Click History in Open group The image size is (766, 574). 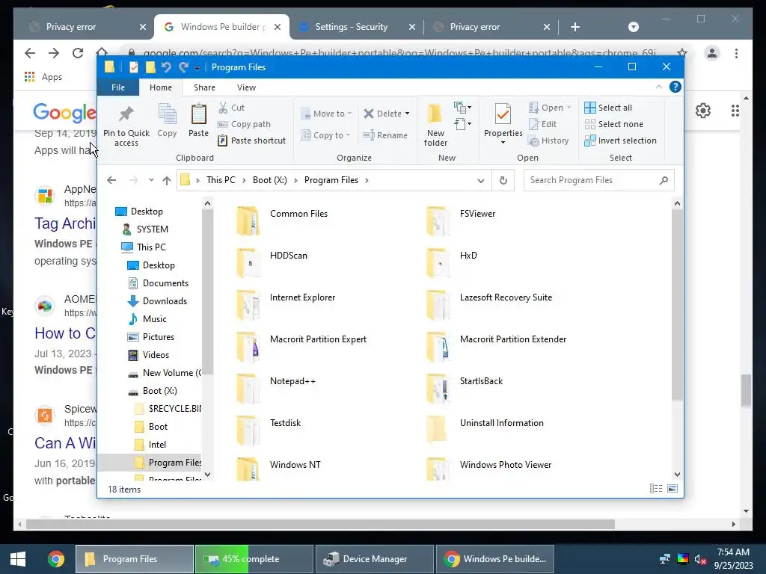point(548,141)
